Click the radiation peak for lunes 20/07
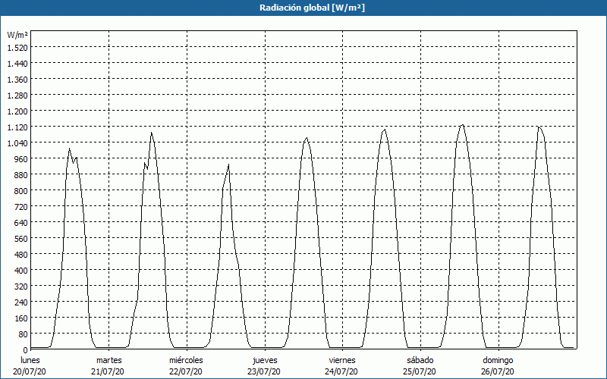The width and height of the screenshot is (607, 379). click(x=69, y=149)
